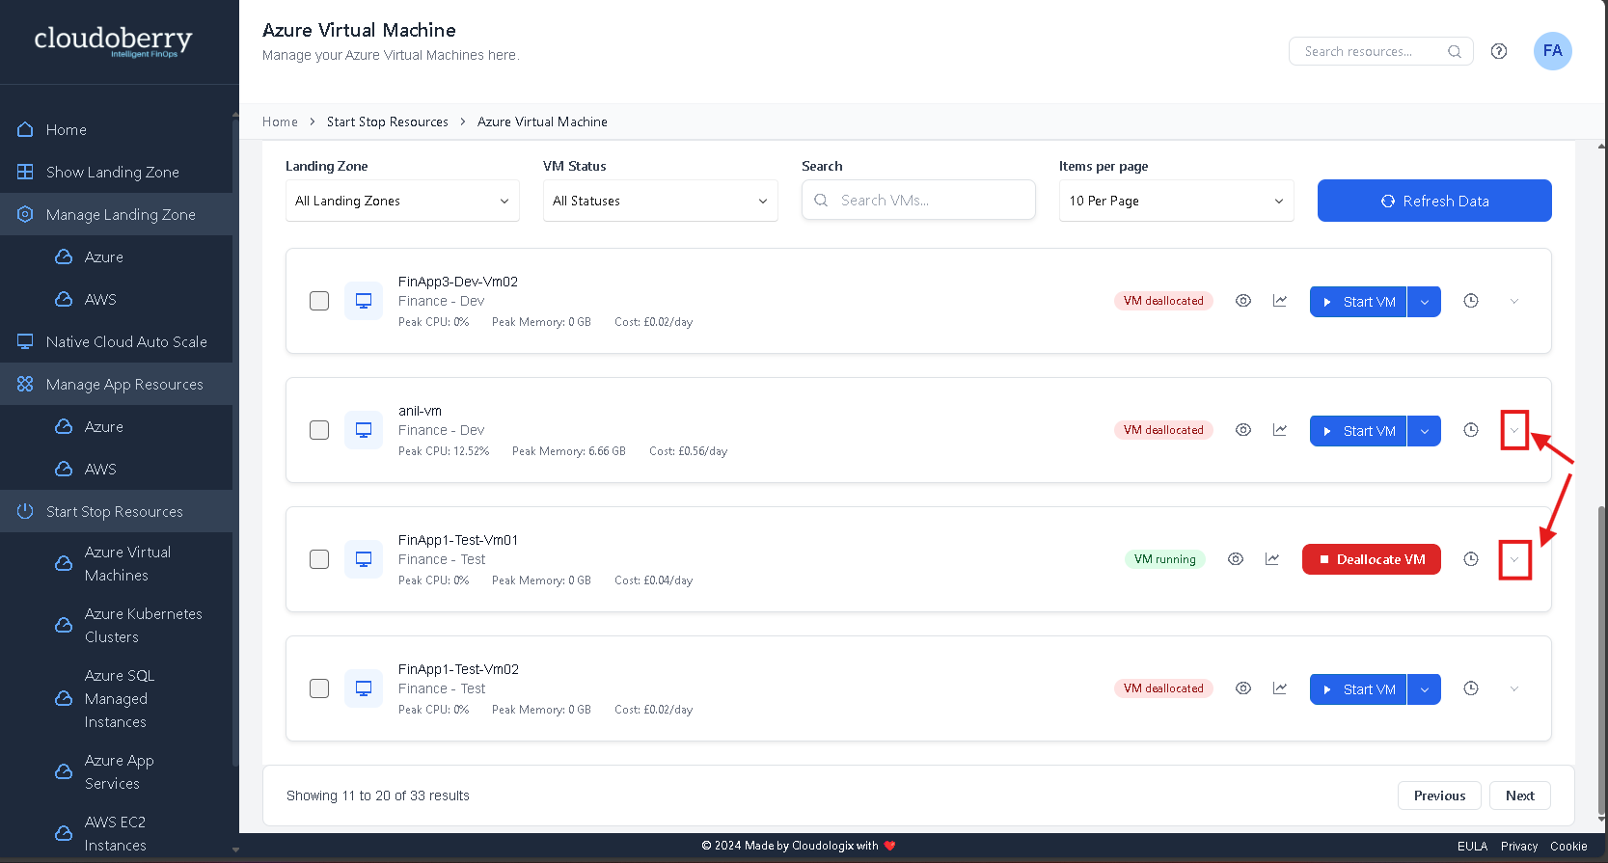Image resolution: width=1608 pixels, height=863 pixels.
Task: Open Start VM dropdown arrow for FinApp1-Test-Vm02
Action: coord(1425,689)
